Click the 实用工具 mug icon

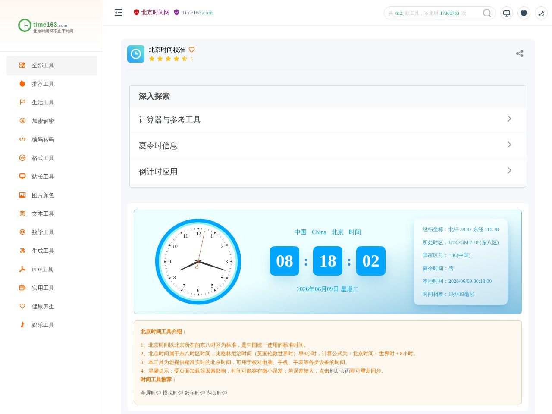pos(22,288)
